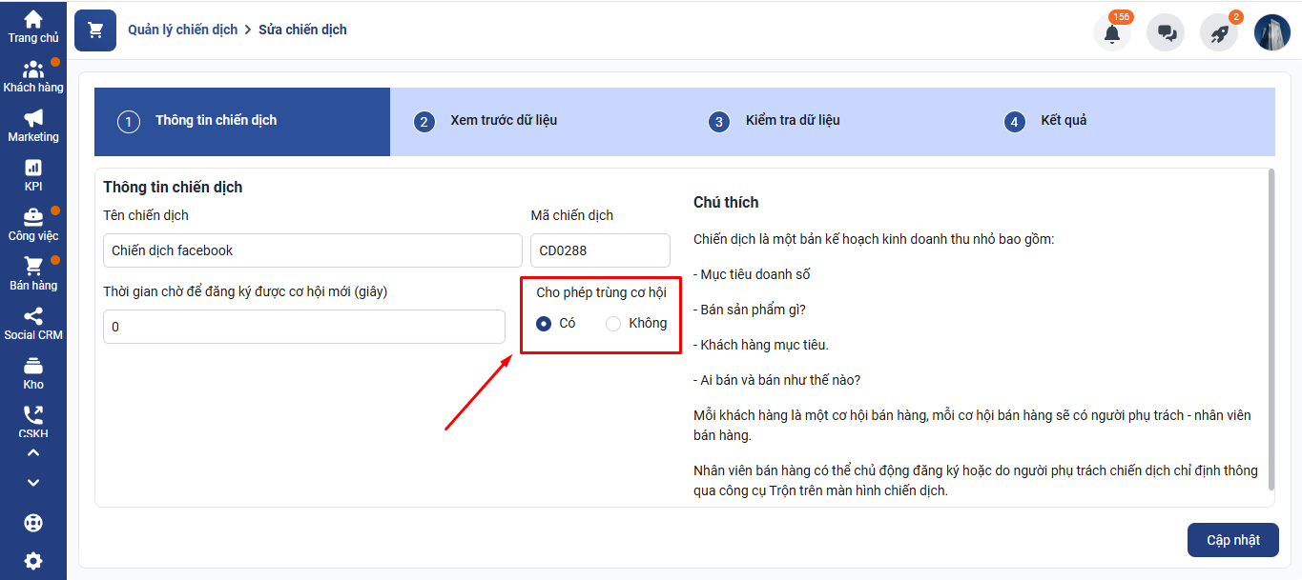1302x580 pixels.
Task: Open the chat messages icon
Action: click(x=1166, y=32)
